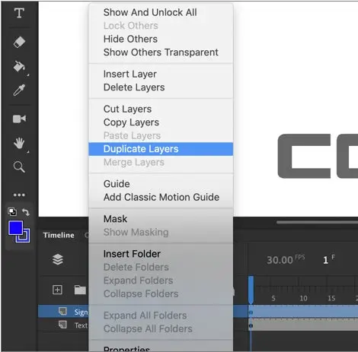Choose the Eyedropper tool
The width and height of the screenshot is (358, 352).
coord(19,90)
